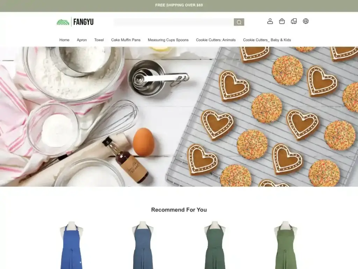The width and height of the screenshot is (358, 269).
Task: Click the Free Shipping Over $69 banner
Action: 179,5
